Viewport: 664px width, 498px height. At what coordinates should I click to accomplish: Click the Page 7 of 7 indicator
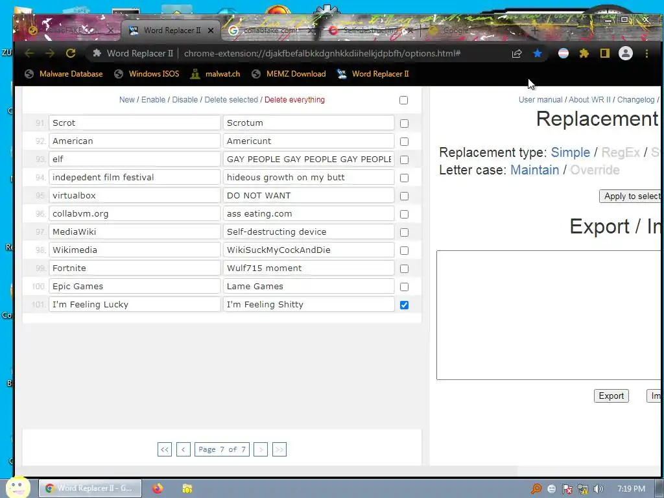(x=222, y=449)
